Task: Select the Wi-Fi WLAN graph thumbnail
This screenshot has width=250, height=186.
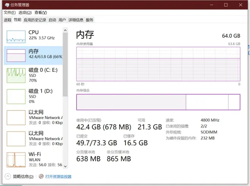Action: pos(16,160)
